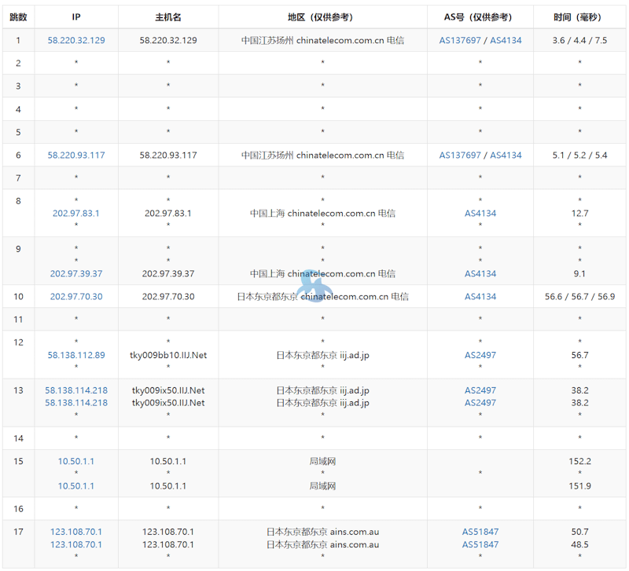Click the 跳数 column header
The height and width of the screenshot is (571, 629).
(18, 17)
